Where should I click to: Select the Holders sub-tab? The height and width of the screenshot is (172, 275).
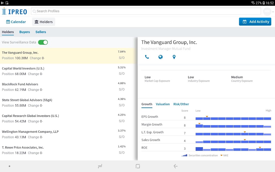tap(8, 32)
